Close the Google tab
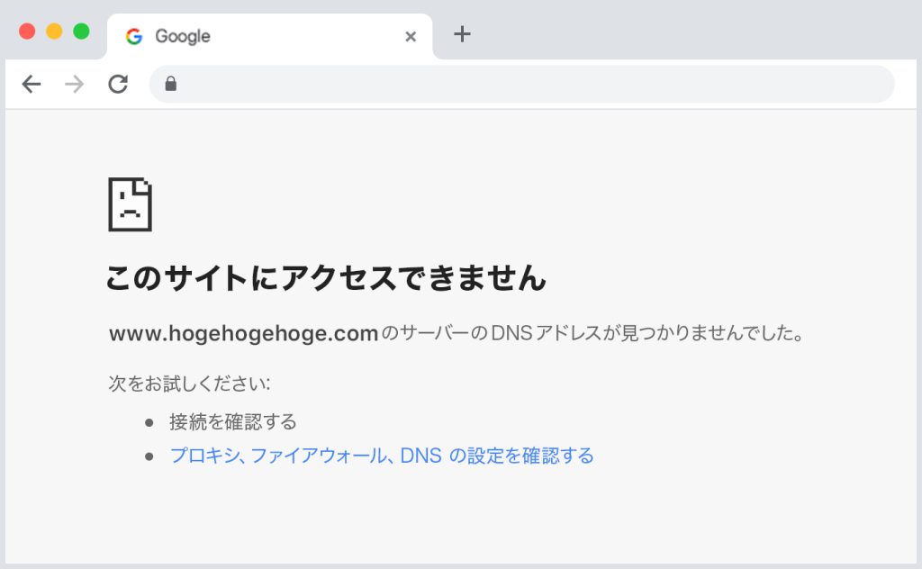Viewport: 922px width, 569px height. 411,36
